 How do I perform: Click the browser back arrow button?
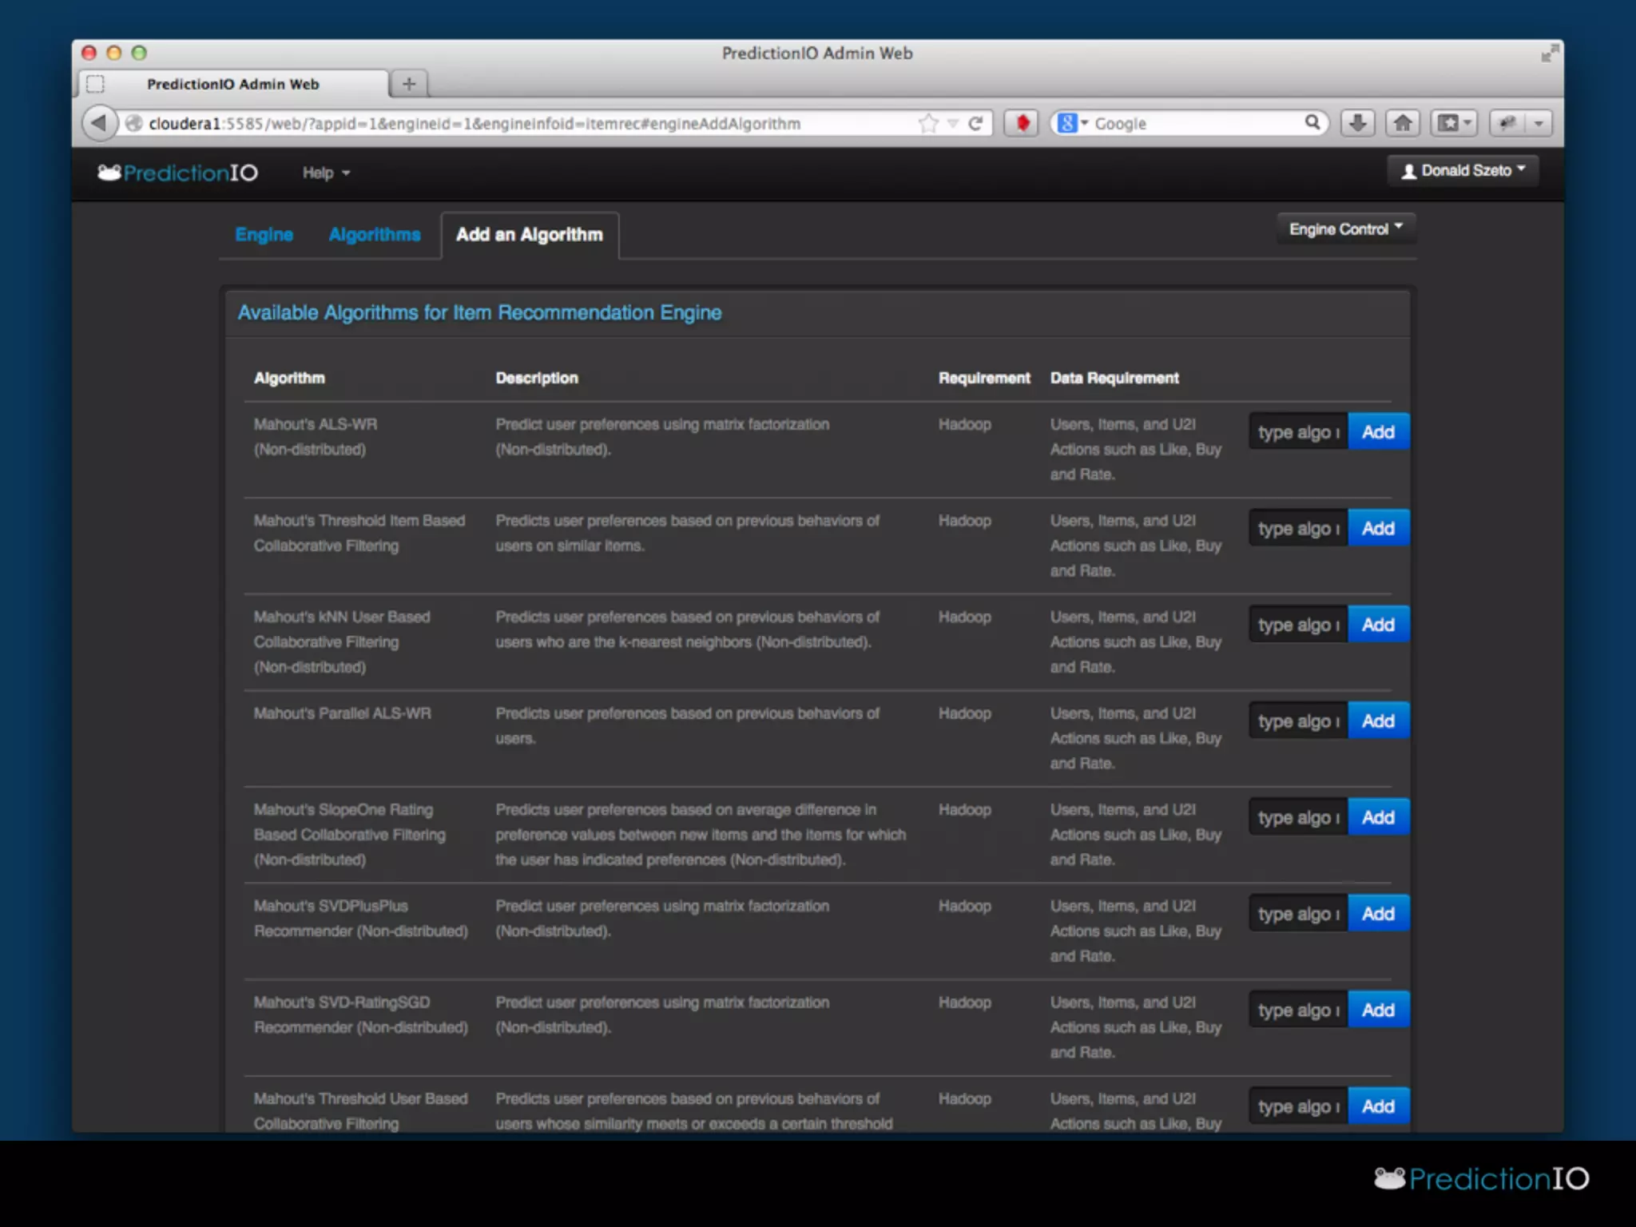click(x=98, y=123)
